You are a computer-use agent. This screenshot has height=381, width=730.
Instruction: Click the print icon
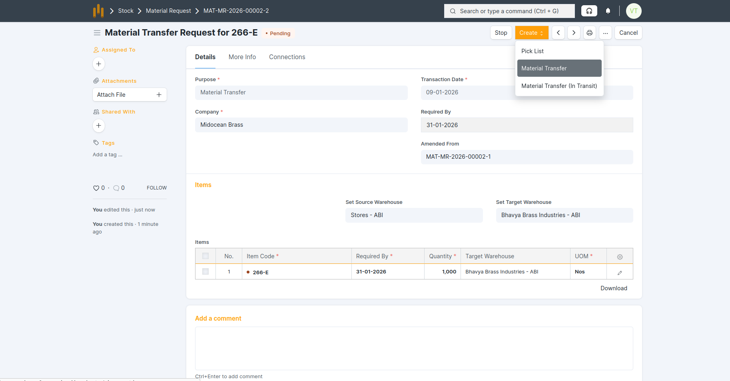click(x=589, y=33)
